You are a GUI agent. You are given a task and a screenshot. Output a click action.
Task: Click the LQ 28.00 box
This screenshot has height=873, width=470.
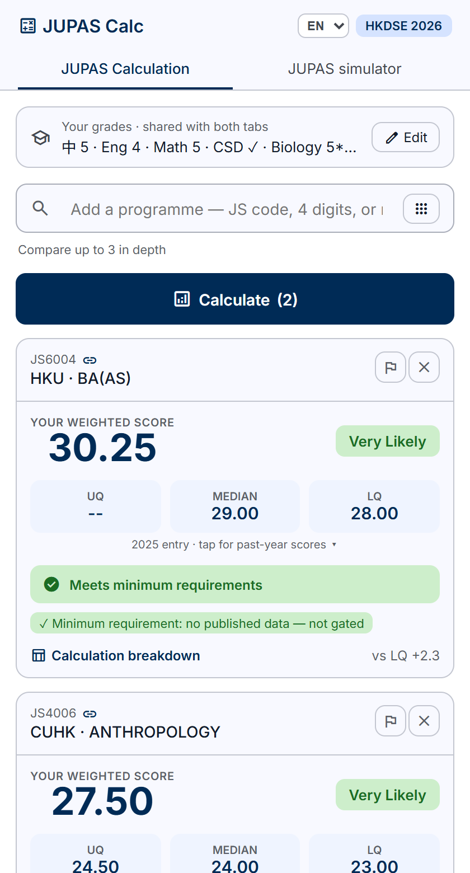pos(374,506)
